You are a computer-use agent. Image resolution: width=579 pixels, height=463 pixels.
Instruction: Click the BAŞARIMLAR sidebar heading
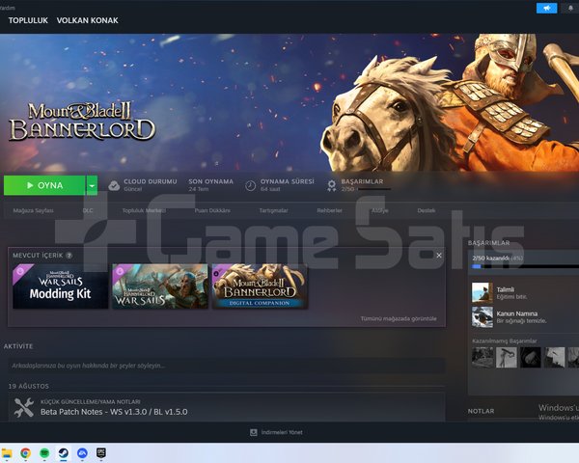click(488, 243)
